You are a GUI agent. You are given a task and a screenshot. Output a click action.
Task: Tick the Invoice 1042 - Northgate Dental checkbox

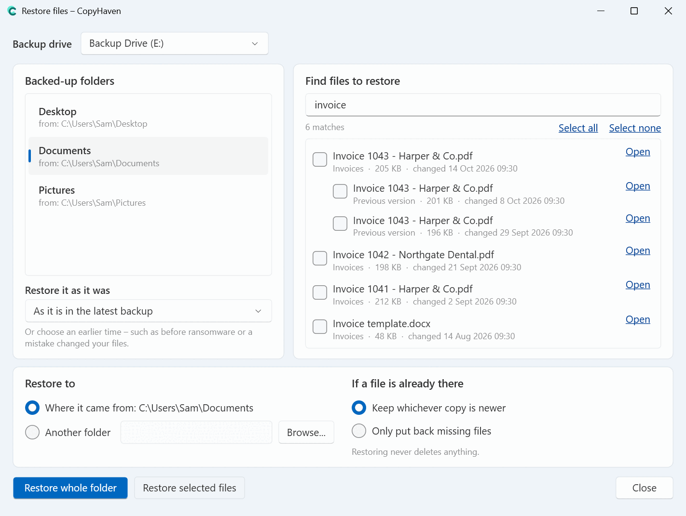tap(320, 258)
